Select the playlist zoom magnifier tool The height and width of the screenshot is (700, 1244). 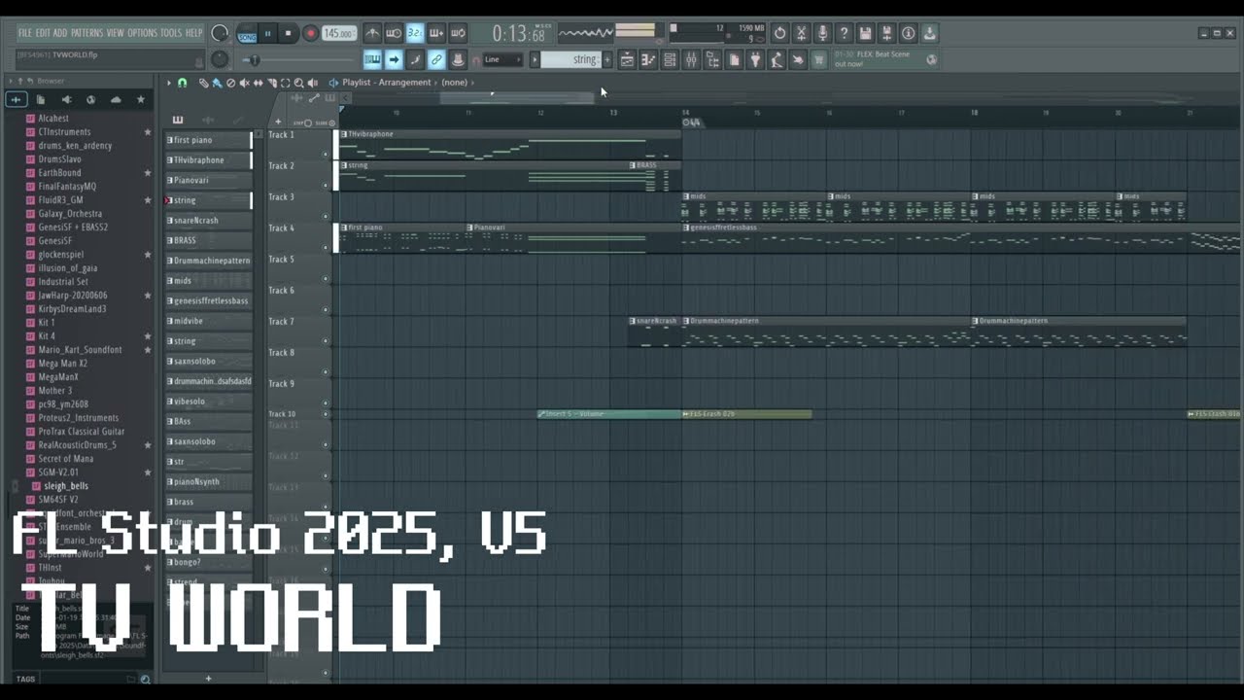298,83
